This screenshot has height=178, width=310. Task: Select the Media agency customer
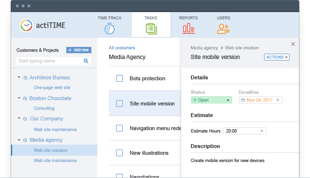46,140
